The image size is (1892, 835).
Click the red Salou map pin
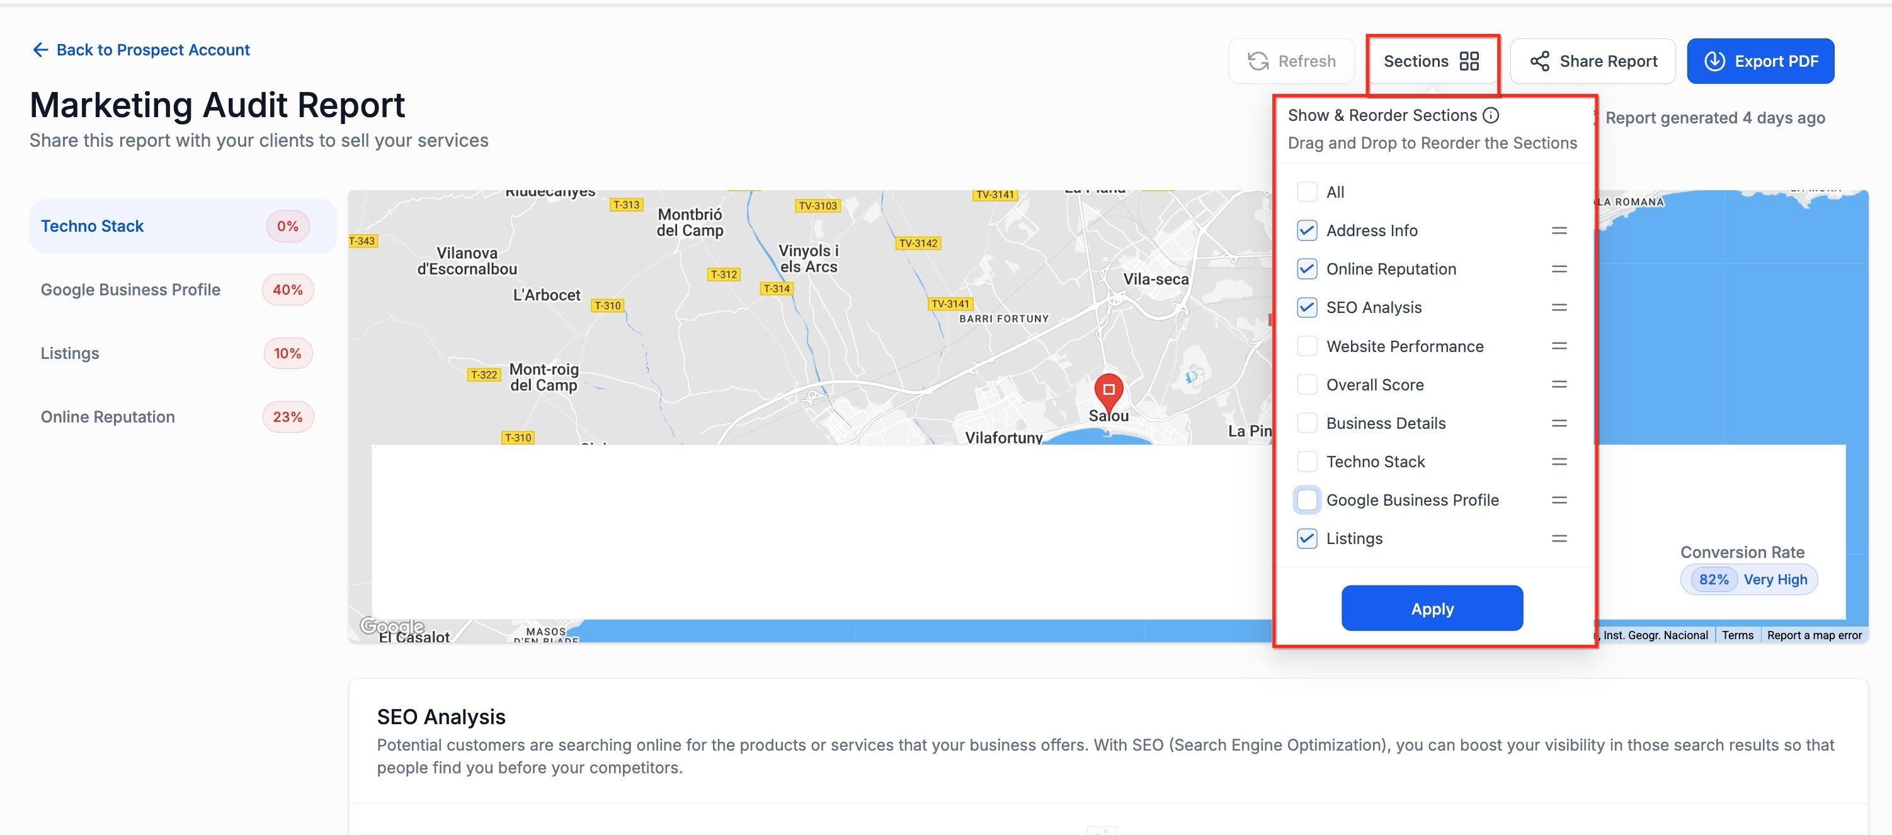click(x=1108, y=390)
